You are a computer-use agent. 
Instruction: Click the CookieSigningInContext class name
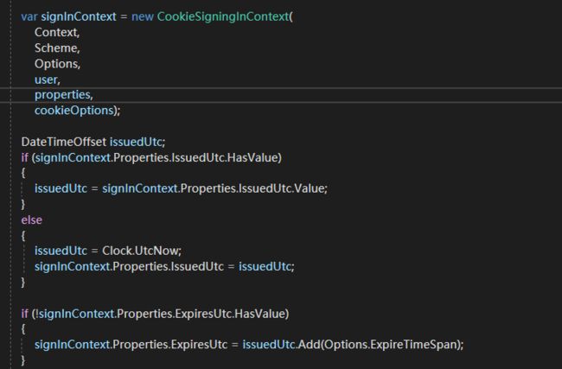[222, 16]
